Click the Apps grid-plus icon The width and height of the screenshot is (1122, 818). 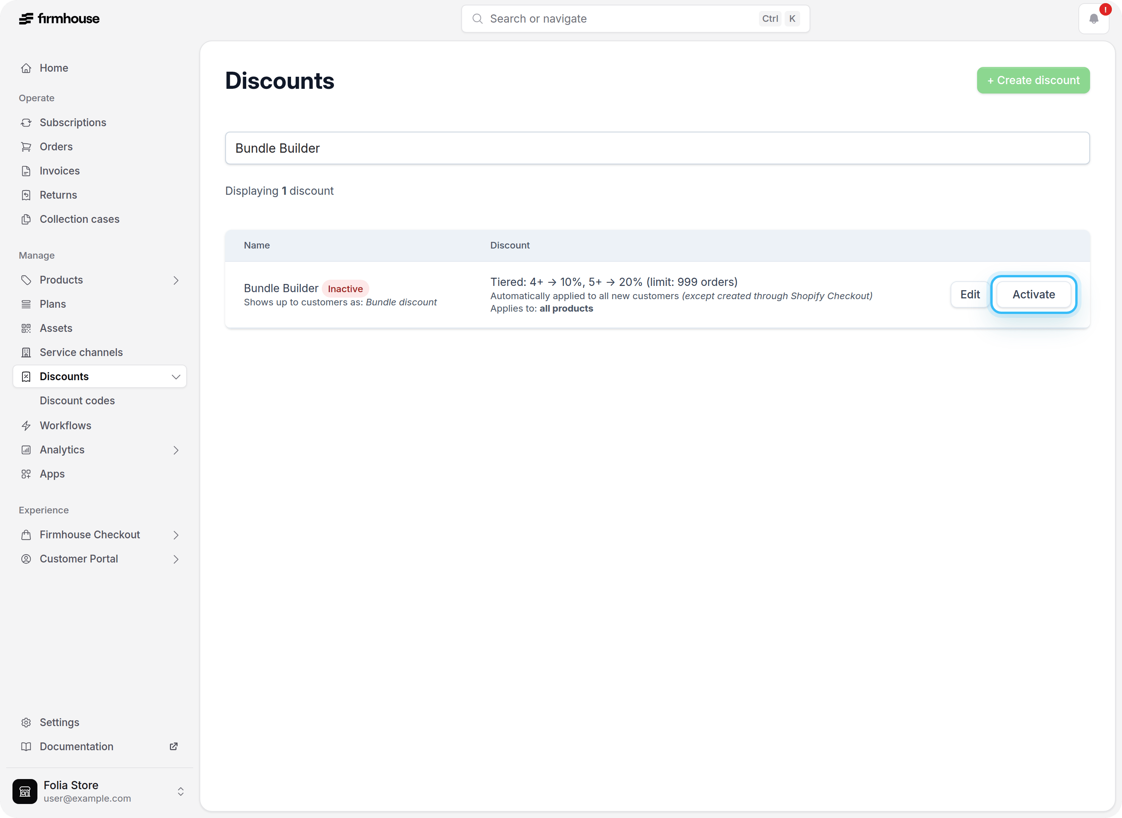click(26, 474)
